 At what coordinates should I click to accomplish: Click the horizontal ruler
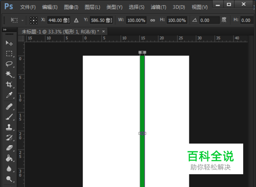pyautogui.click(x=136, y=39)
